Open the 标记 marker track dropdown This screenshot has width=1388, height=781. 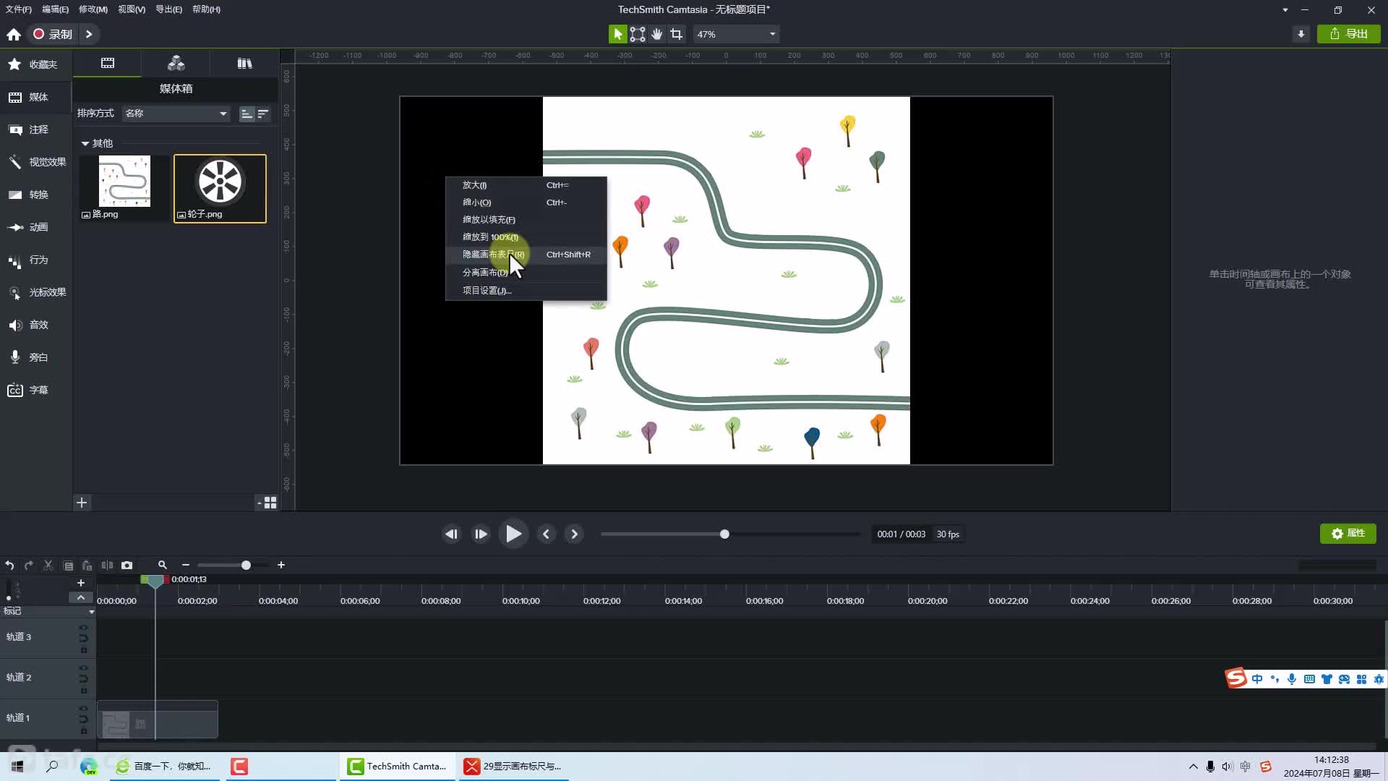click(x=91, y=612)
